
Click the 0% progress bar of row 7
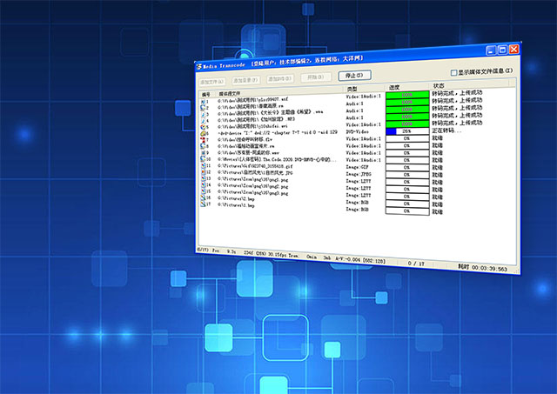[x=407, y=138]
